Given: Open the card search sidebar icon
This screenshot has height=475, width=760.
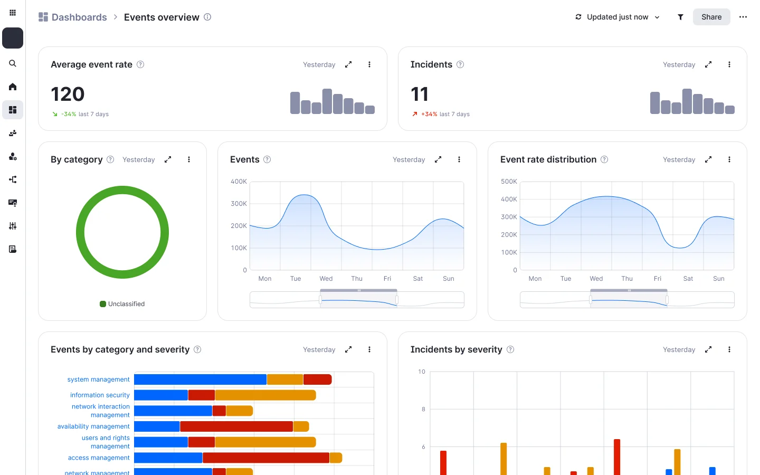Looking at the screenshot, I should [13, 203].
